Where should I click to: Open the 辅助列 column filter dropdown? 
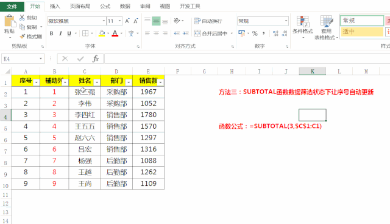[x=65, y=83]
